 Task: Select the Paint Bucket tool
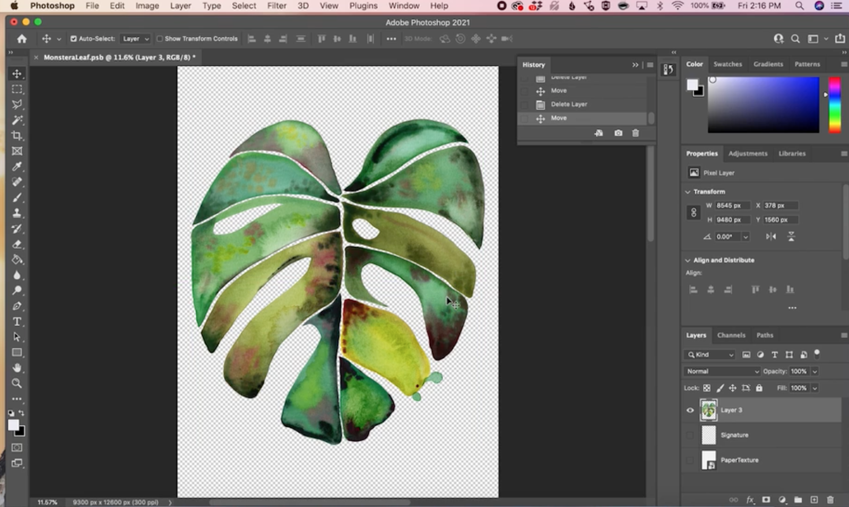tap(17, 260)
